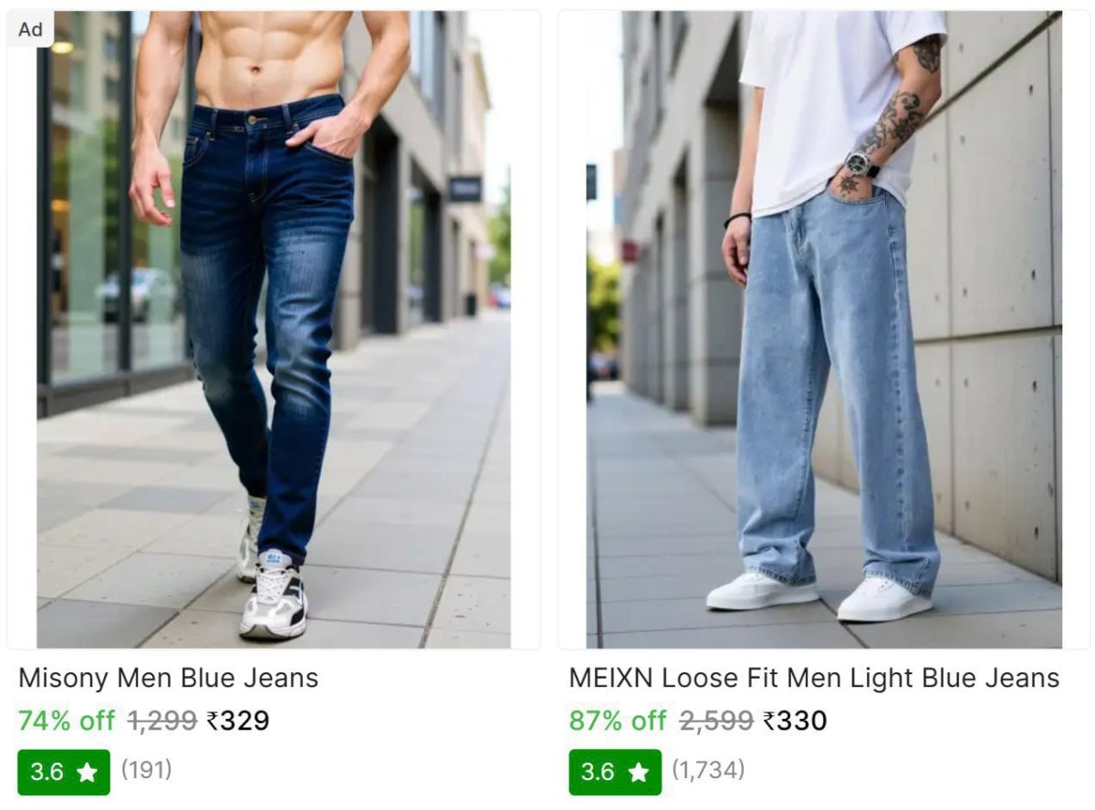Open the MEIXN light blue jeans product image
The height and width of the screenshot is (810, 1095).
[824, 329]
